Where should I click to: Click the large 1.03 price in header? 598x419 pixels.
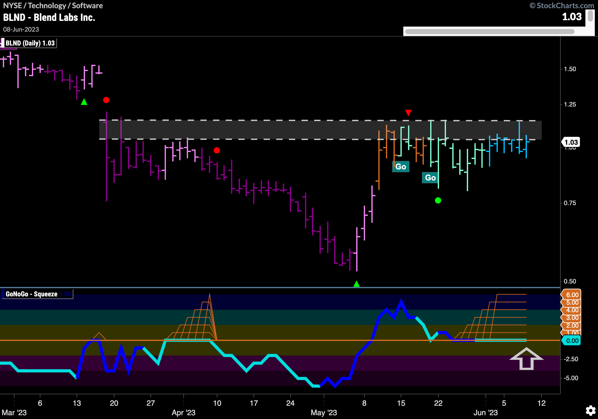[572, 17]
